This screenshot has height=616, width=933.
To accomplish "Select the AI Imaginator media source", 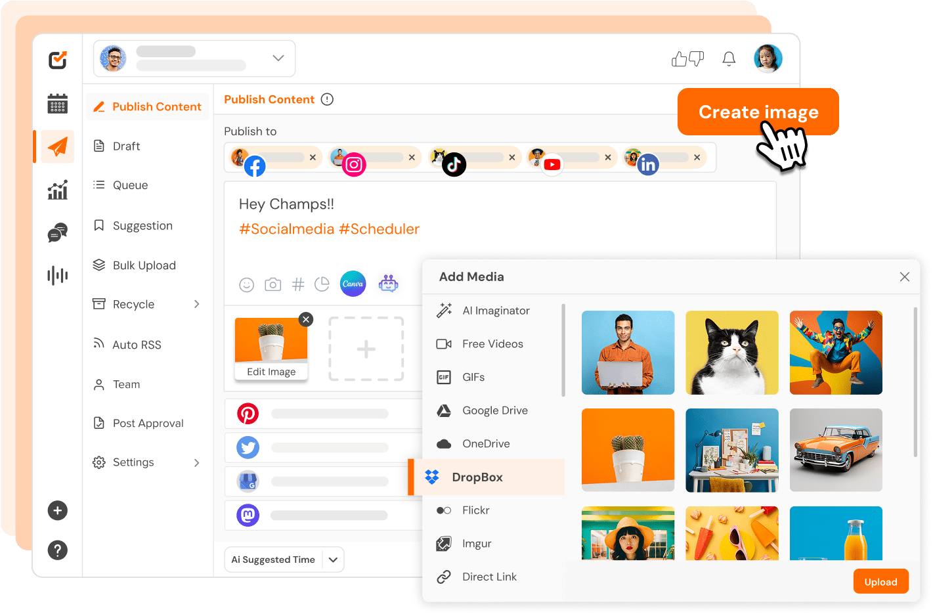I will coord(496,310).
